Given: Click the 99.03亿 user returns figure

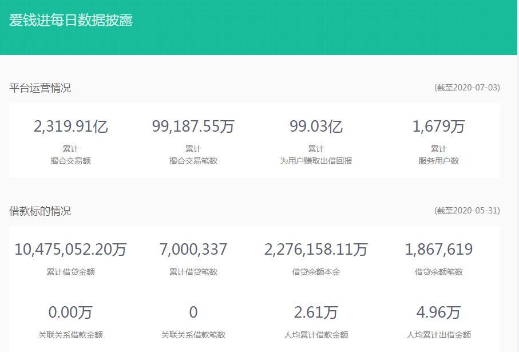Looking at the screenshot, I should [x=316, y=126].
